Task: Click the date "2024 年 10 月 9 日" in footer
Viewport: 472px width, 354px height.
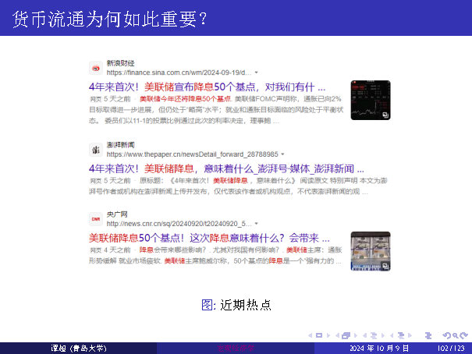Action: (x=379, y=348)
